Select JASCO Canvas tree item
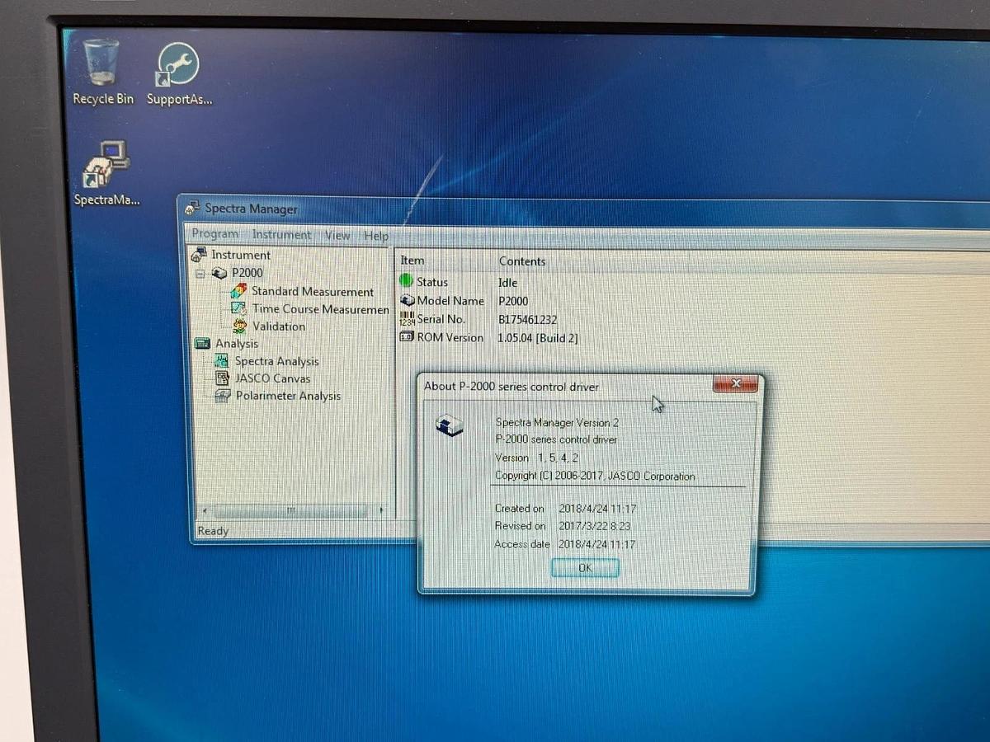Viewport: 990px width, 742px height. [273, 378]
